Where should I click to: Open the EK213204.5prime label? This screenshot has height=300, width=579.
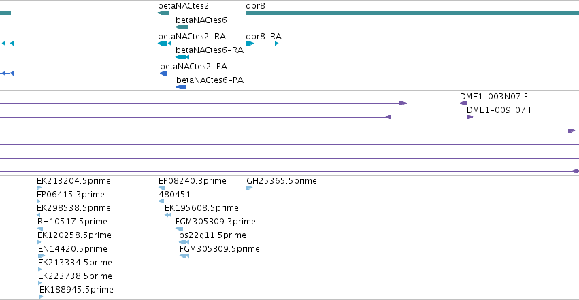[x=73, y=181]
